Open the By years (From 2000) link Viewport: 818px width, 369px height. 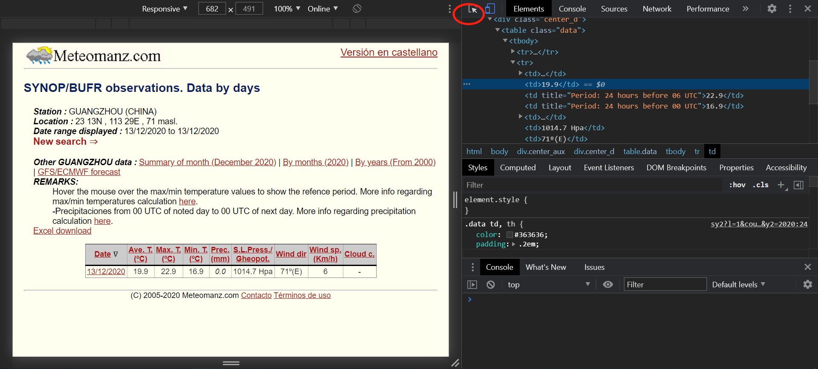[395, 162]
